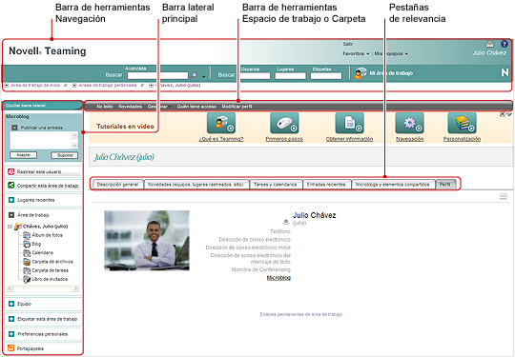Close the video tutorials panel
This screenshot has height=357, width=515.
[x=503, y=114]
